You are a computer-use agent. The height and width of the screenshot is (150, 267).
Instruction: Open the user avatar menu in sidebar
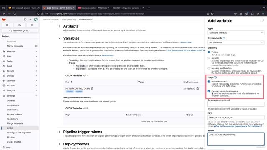point(35,20)
